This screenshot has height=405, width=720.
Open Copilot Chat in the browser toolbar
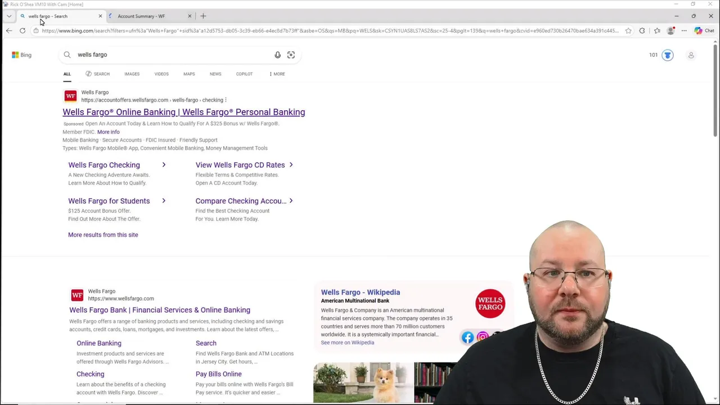coord(705,30)
